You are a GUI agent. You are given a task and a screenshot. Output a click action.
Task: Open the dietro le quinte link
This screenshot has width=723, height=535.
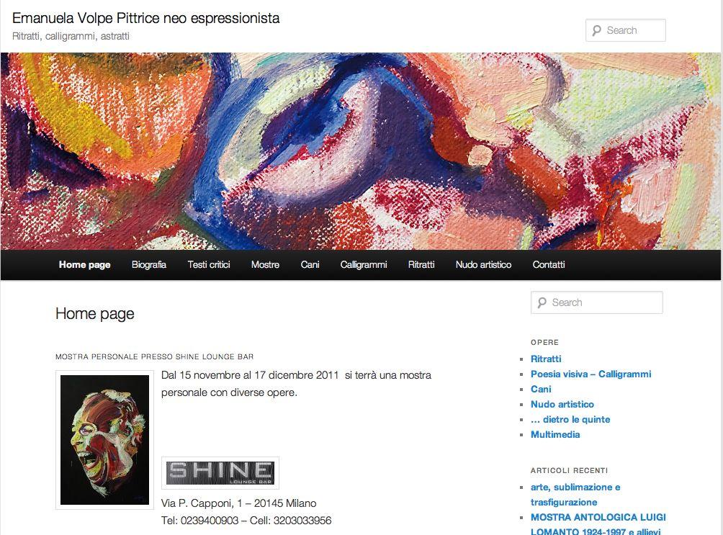coord(570,419)
